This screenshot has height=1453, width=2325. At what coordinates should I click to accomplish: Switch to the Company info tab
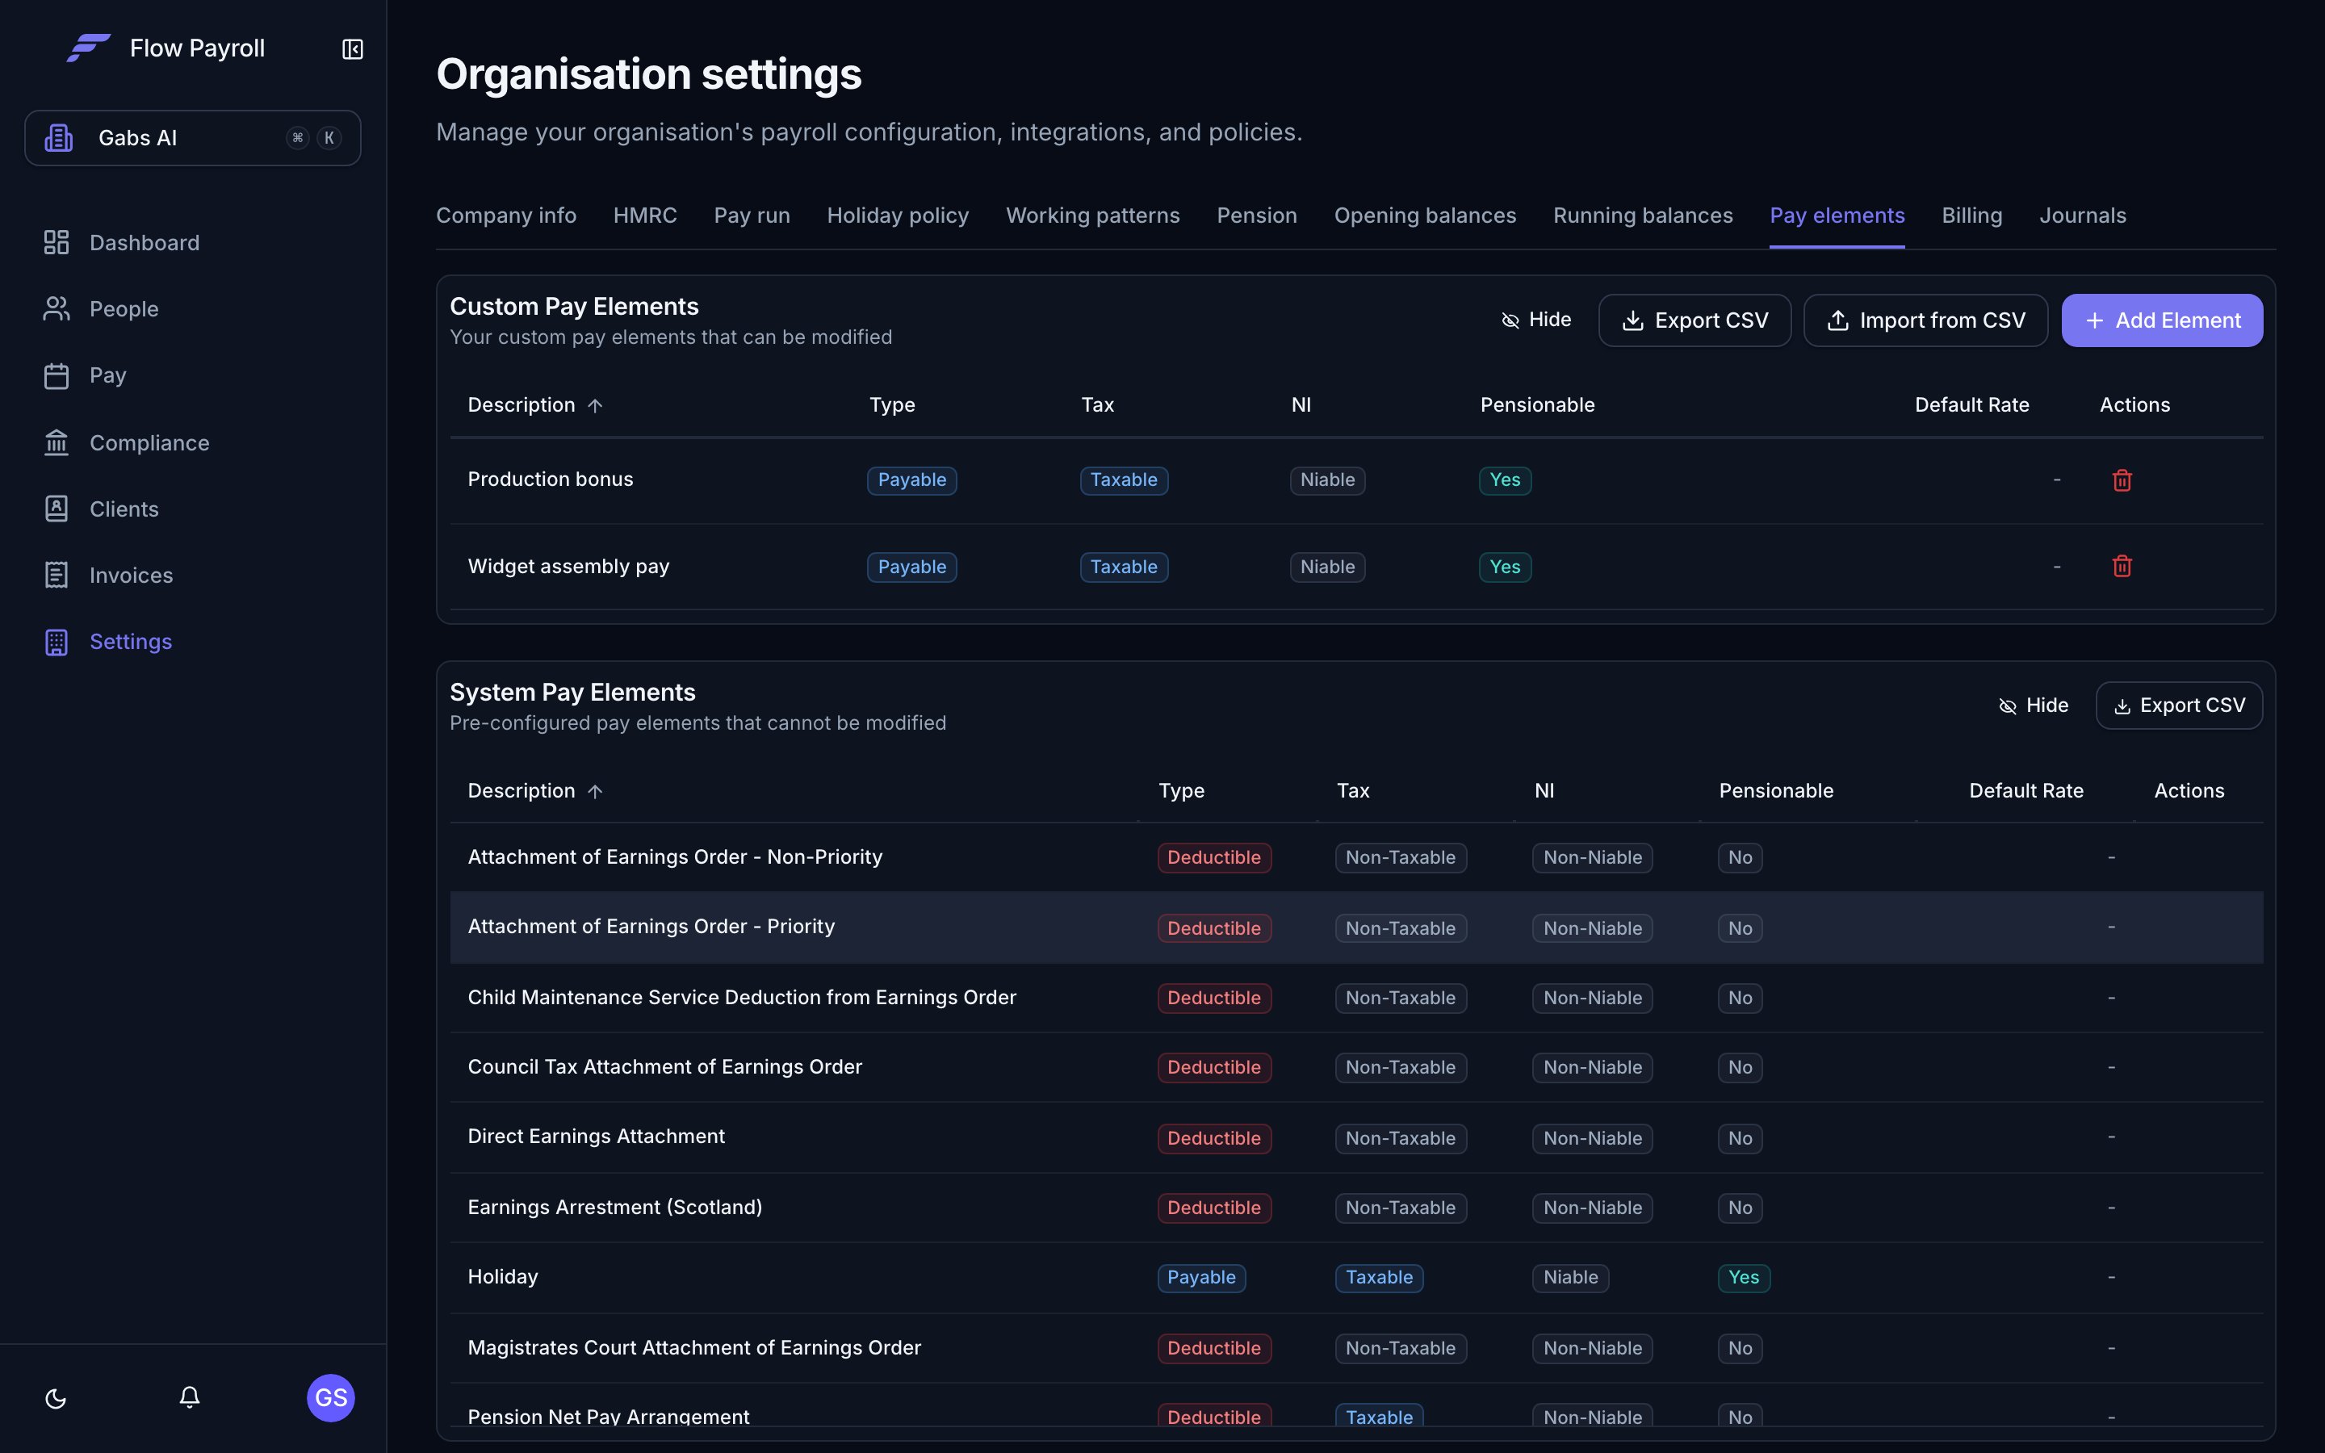click(x=506, y=216)
